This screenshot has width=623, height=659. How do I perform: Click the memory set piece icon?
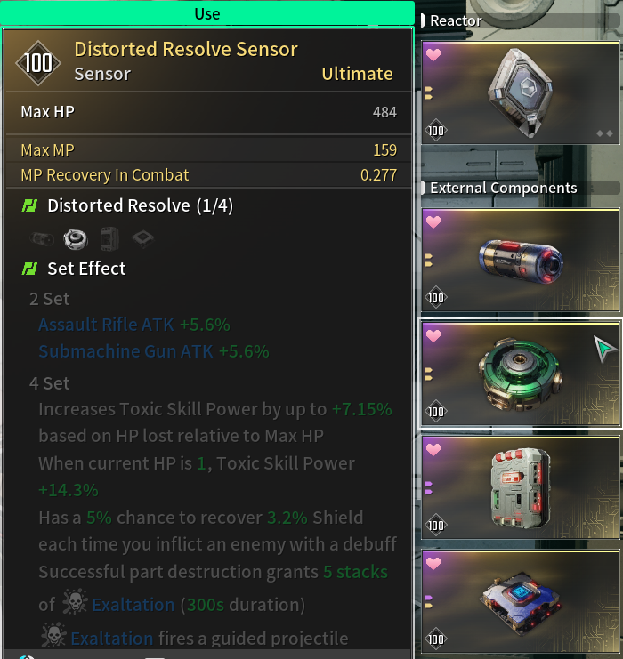point(109,239)
